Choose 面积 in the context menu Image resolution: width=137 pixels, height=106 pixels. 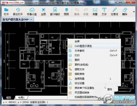tap(94, 60)
